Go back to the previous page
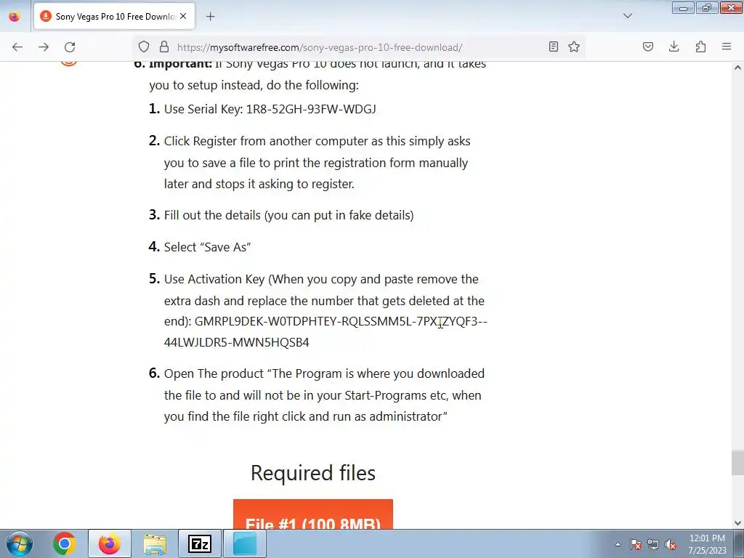This screenshot has height=558, width=744. pos(17,47)
